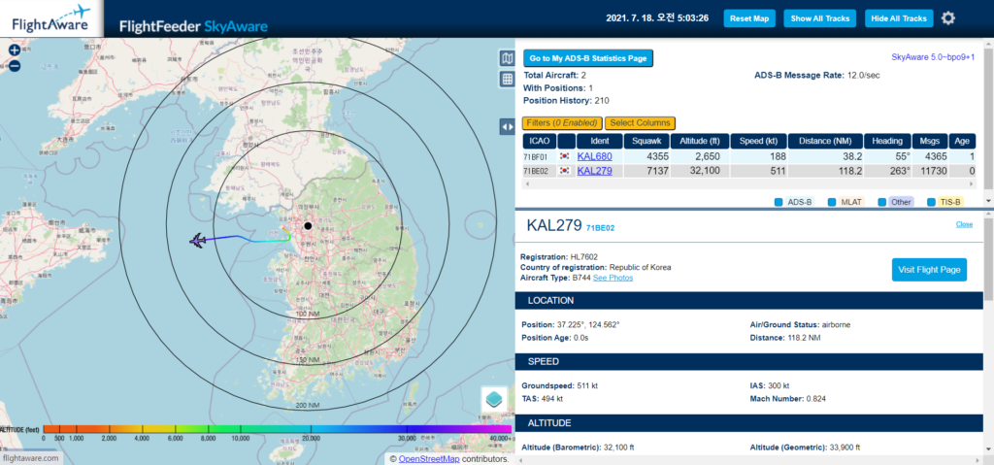
Task: Open the KAL680 flight link
Action: (x=595, y=156)
